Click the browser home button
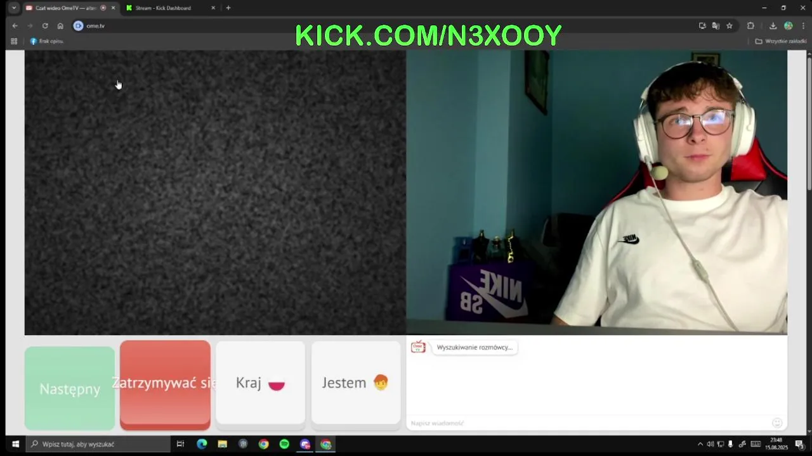812x456 pixels. coord(60,26)
